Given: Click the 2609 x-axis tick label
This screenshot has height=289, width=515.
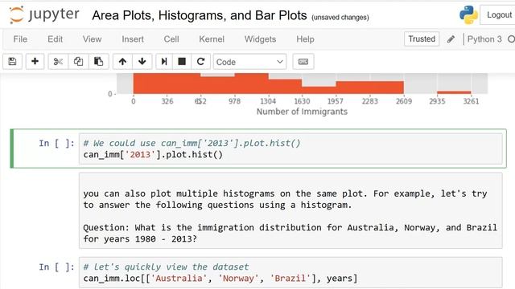Looking at the screenshot, I should [404, 101].
